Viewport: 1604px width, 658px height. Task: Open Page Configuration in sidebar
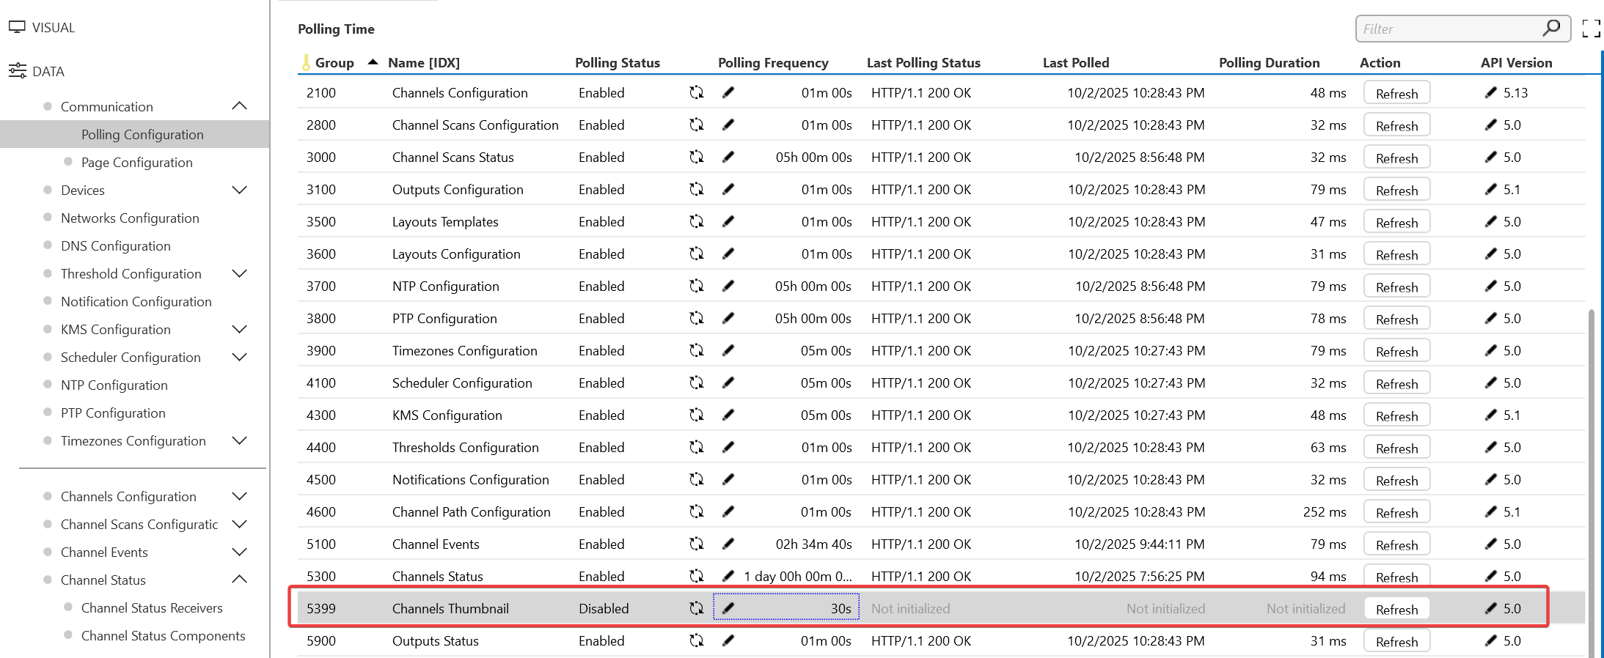click(x=136, y=163)
